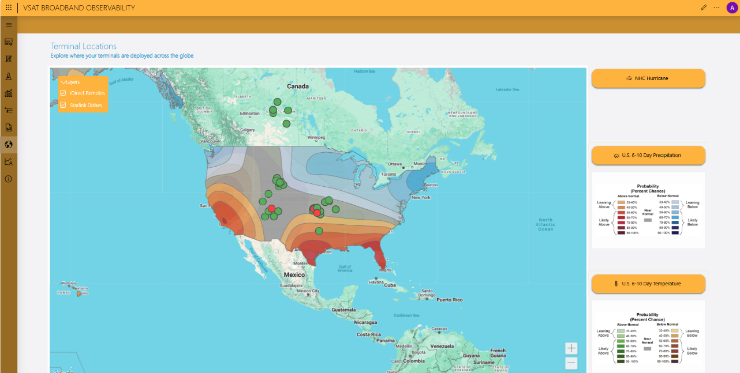Click the Colombia map label
This screenshot has width=740, height=373.
(x=413, y=361)
